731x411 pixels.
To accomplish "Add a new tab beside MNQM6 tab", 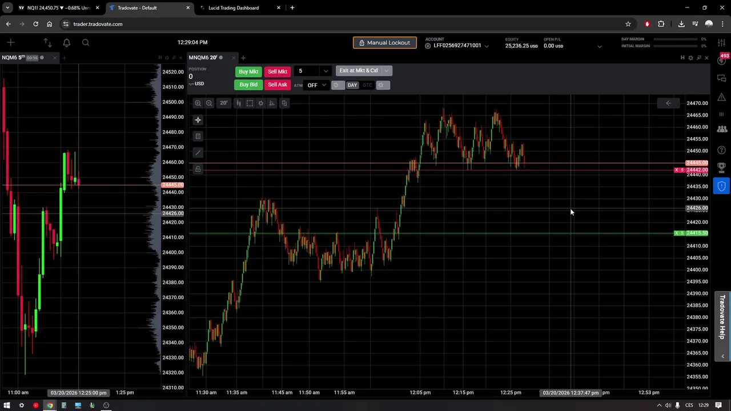I will (243, 58).
